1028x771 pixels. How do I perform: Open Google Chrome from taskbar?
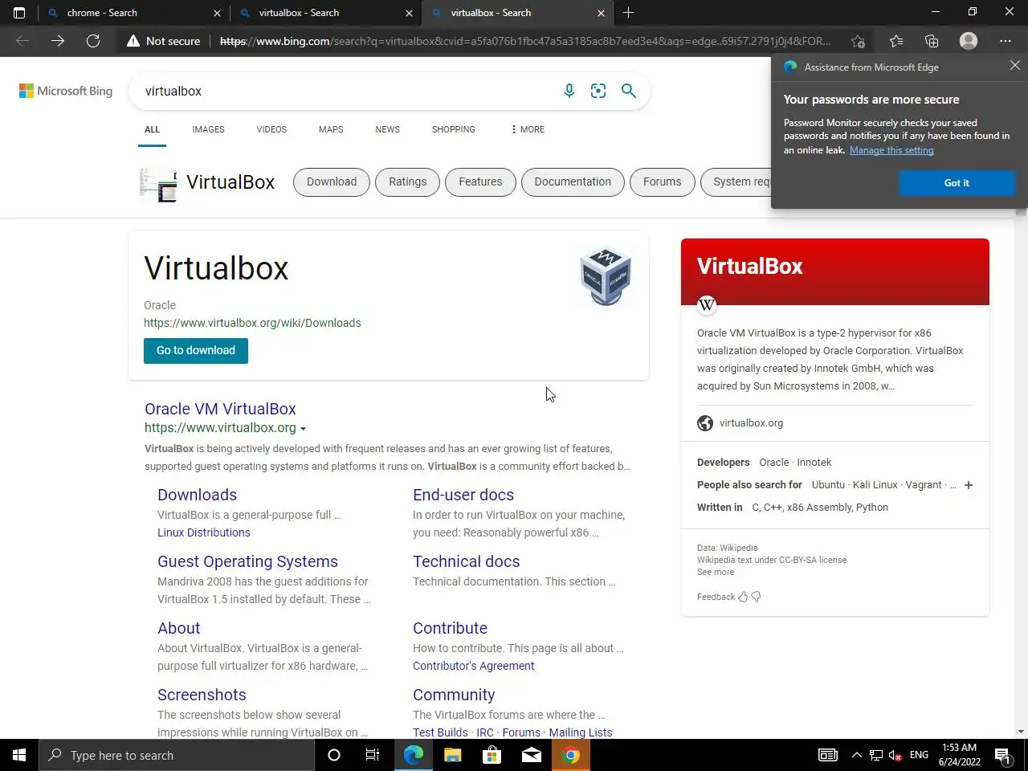coord(571,755)
